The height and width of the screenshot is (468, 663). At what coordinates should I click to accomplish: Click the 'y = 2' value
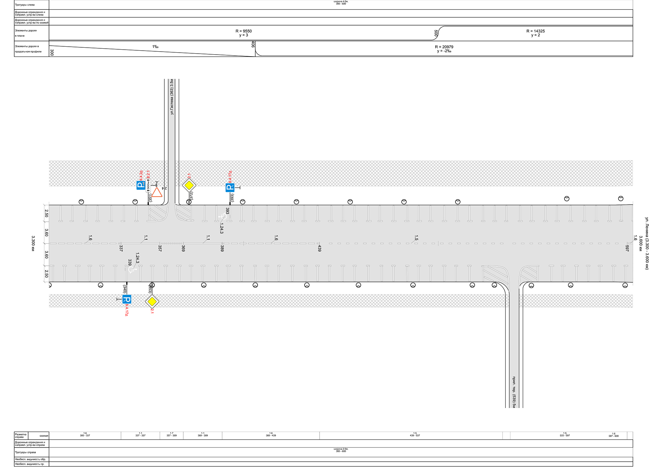click(x=536, y=35)
